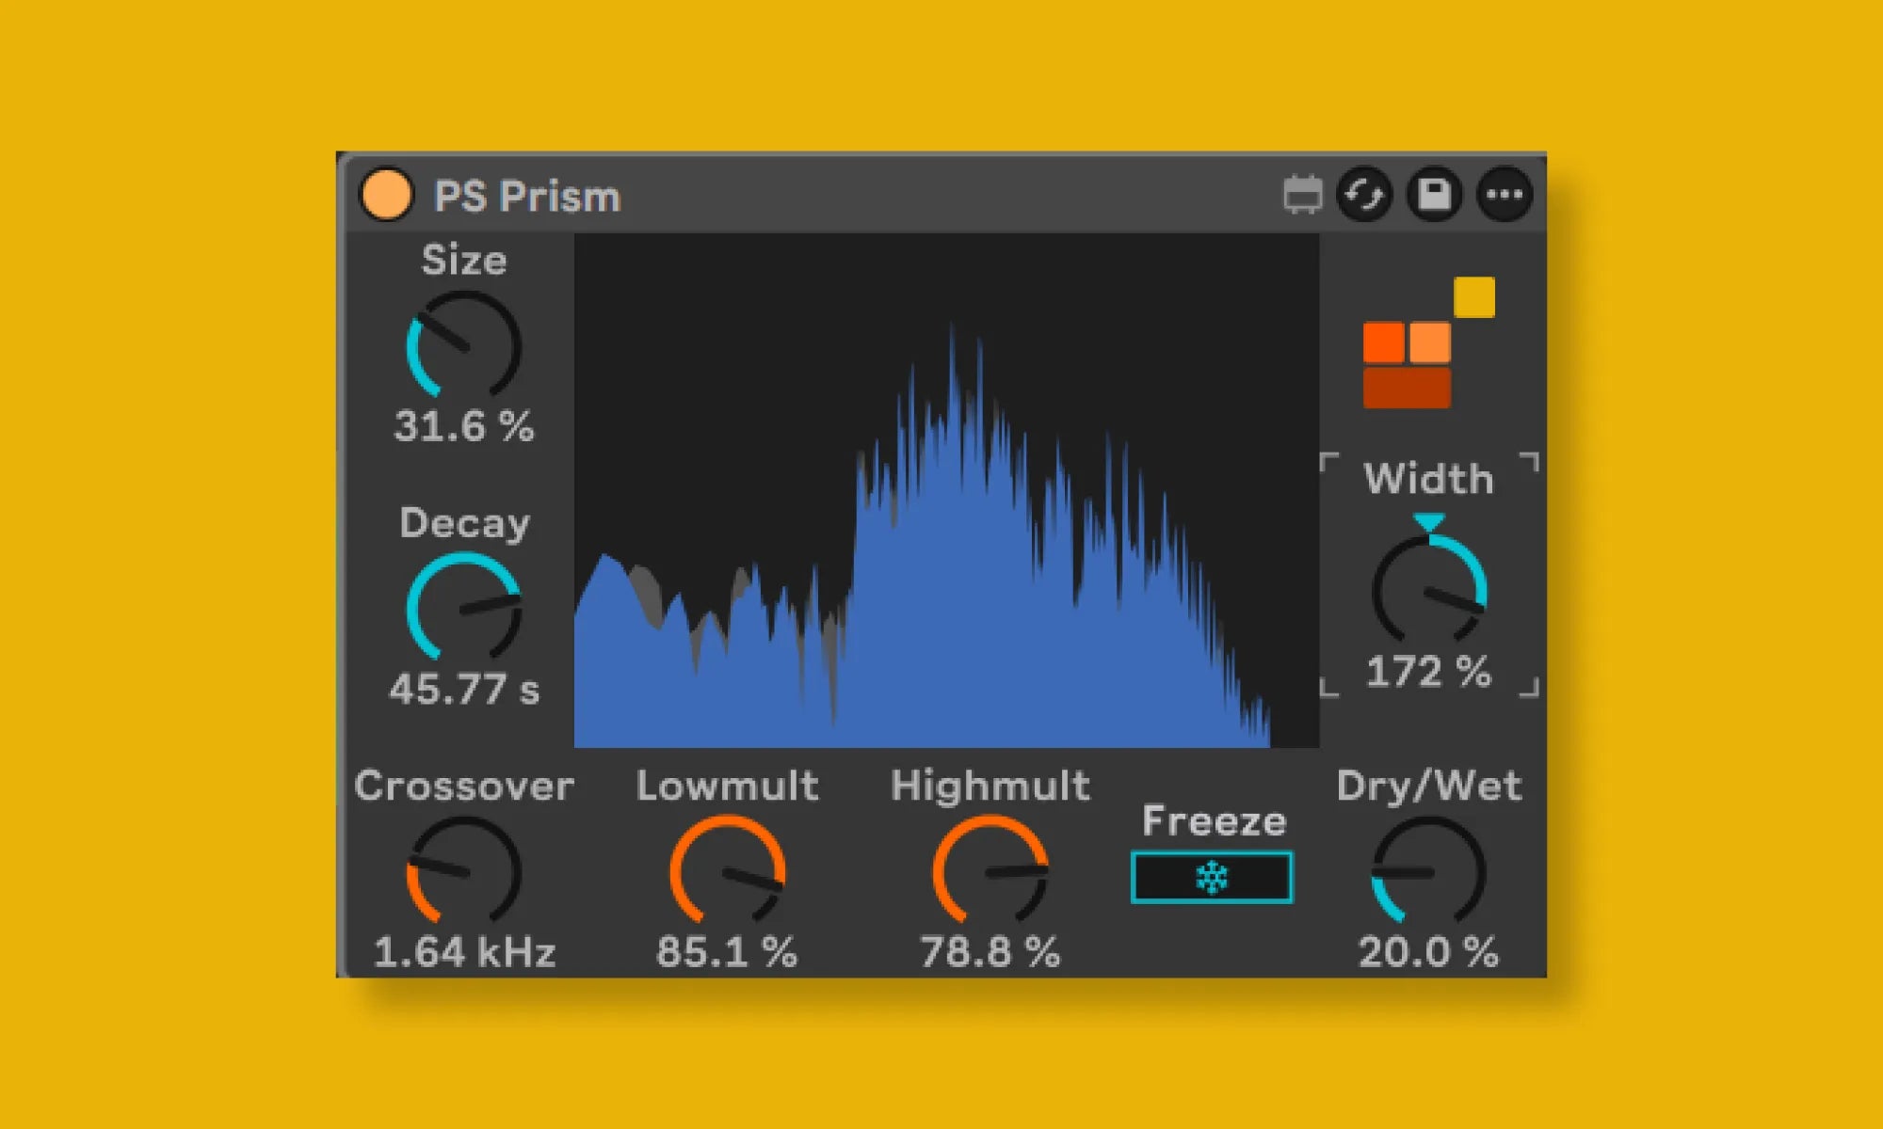Click the hot-swap preset circular arrows icon
Viewport: 1883px width, 1129px height.
tap(1364, 195)
